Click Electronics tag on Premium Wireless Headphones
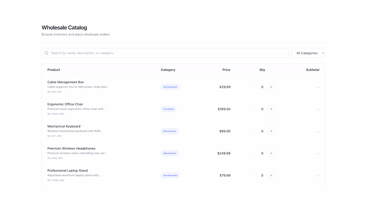The height and width of the screenshot is (206, 367). pos(170,153)
